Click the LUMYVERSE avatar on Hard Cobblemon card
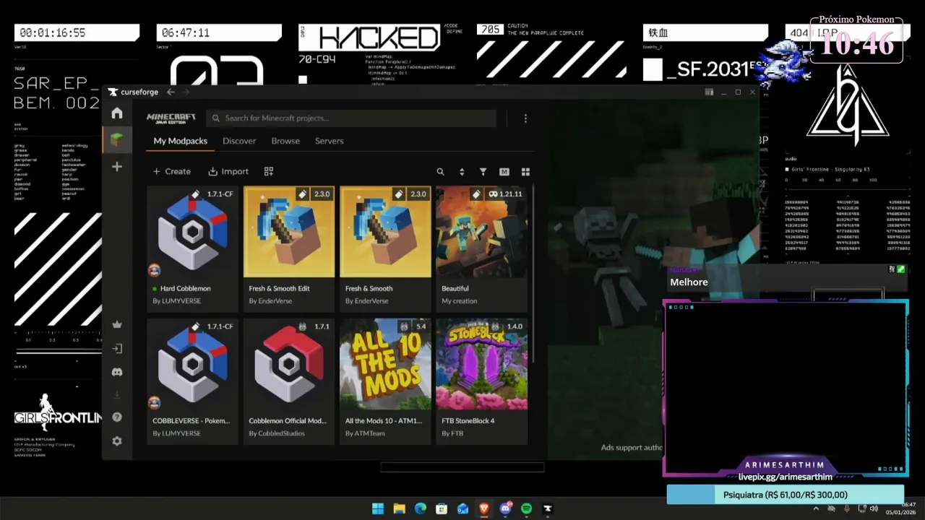Screen dimensions: 925x520 pos(155,270)
